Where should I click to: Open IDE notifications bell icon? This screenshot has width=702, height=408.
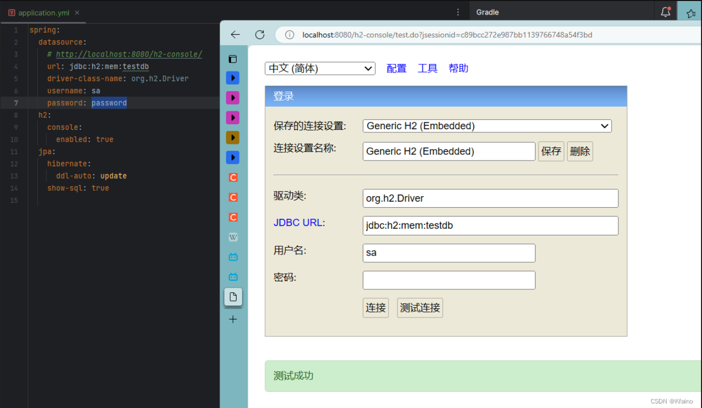[666, 12]
